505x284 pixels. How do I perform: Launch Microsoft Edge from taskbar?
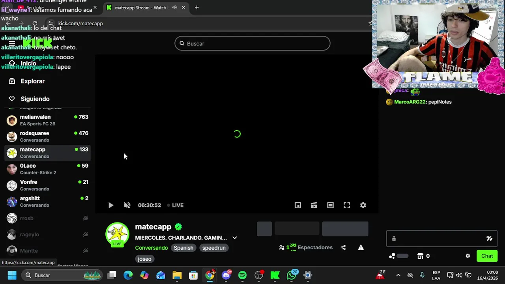(x=128, y=275)
